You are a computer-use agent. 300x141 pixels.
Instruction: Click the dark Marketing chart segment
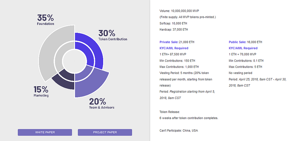(x=64, y=80)
